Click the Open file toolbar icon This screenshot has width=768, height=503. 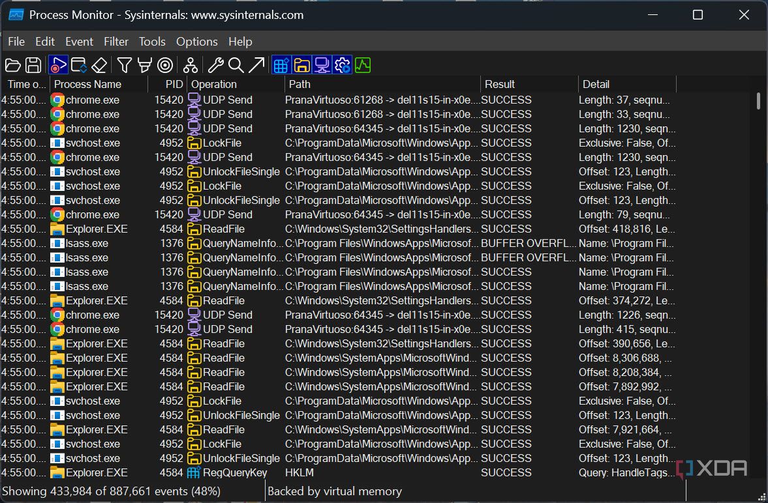[x=12, y=65]
